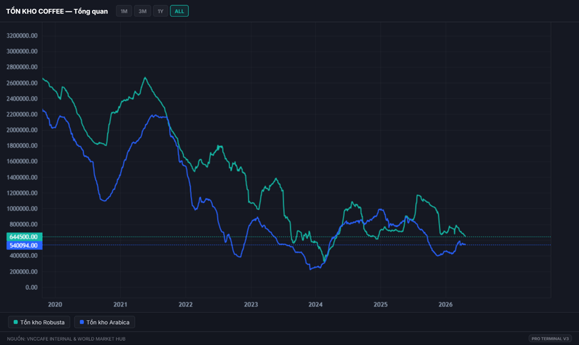
Task: Click green swatch in Robusta legend
Action: click(15, 322)
